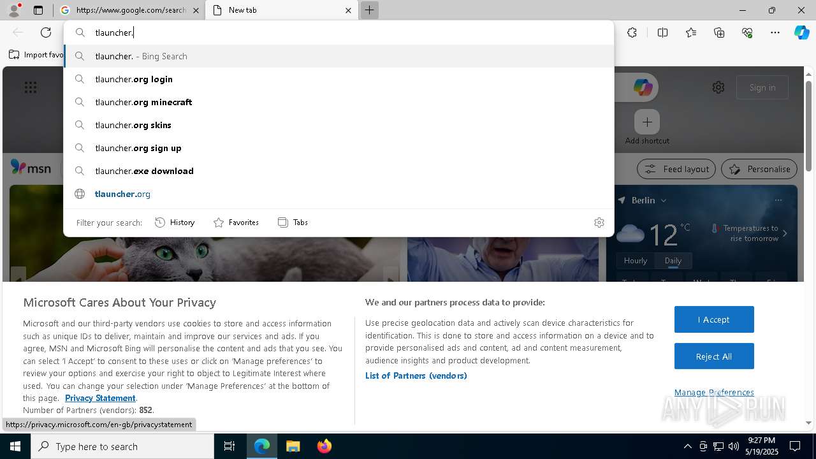
Task: Open the Extensions icon
Action: [x=632, y=33]
